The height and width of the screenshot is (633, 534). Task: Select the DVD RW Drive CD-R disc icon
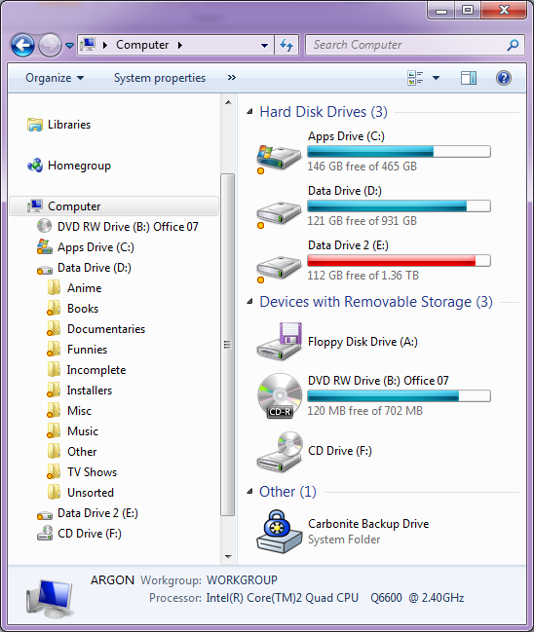coord(280,395)
